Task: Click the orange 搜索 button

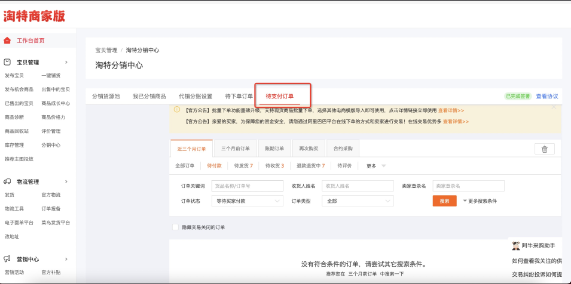Action: point(444,201)
